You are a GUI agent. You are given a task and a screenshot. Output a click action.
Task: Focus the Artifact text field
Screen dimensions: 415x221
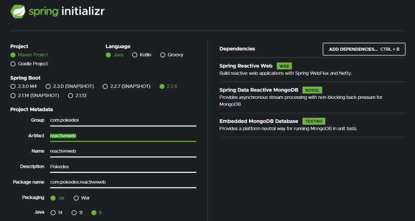(x=122, y=136)
